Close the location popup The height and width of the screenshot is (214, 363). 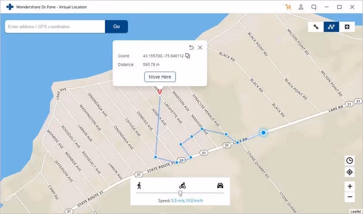(200, 47)
